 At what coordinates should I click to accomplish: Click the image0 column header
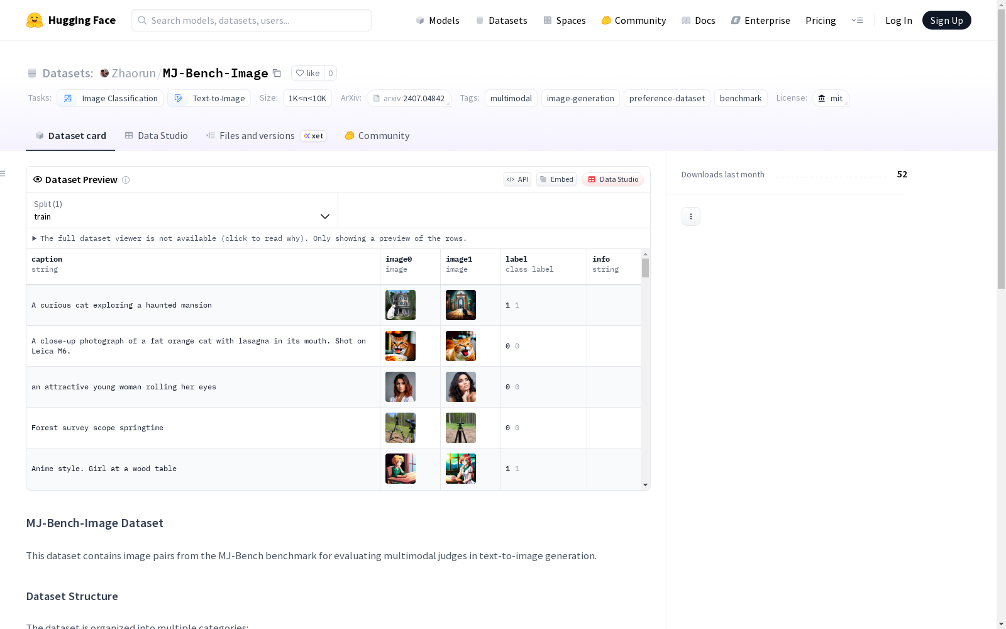click(x=410, y=267)
